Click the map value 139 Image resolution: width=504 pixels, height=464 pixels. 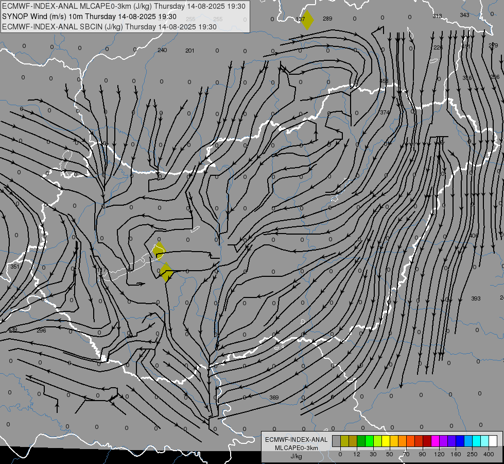pyautogui.click(x=12, y=330)
